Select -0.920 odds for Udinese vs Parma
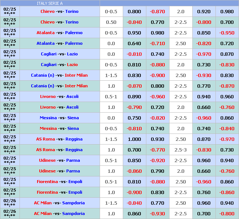 [157, 160]
